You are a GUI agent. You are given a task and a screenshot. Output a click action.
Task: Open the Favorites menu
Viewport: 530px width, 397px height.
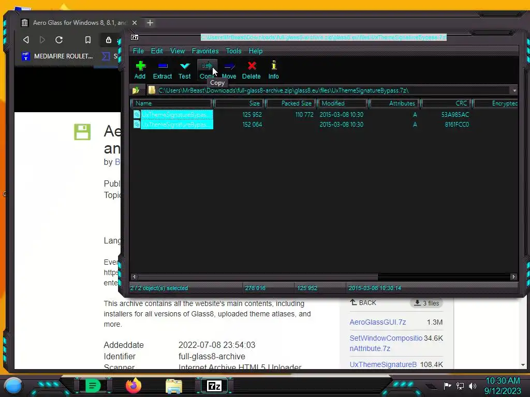coord(205,51)
